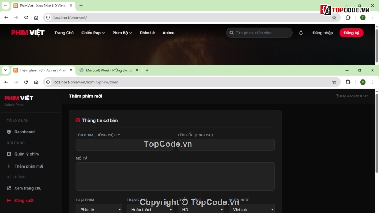Screen dimensions: 379x213
Task: Open new tab in admin browser window
Action: [x=147, y=70]
